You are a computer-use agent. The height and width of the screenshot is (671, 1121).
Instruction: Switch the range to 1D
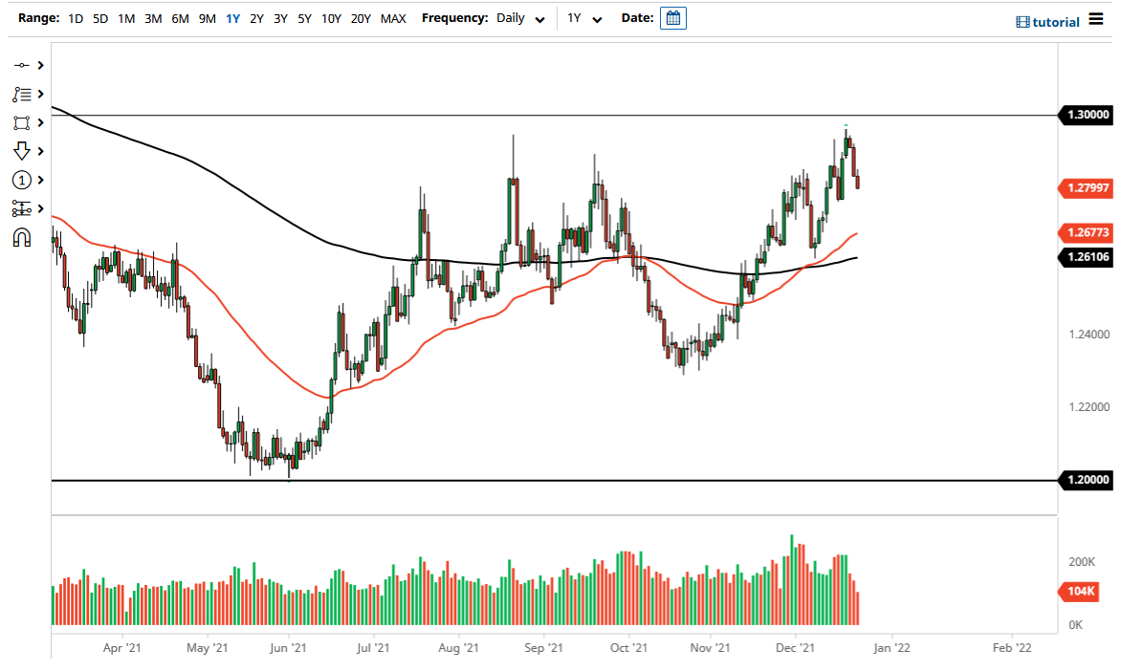click(75, 17)
